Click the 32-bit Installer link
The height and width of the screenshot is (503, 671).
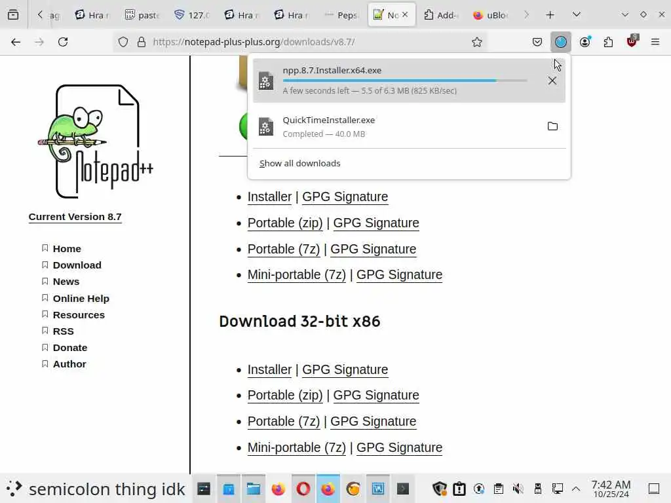269,369
